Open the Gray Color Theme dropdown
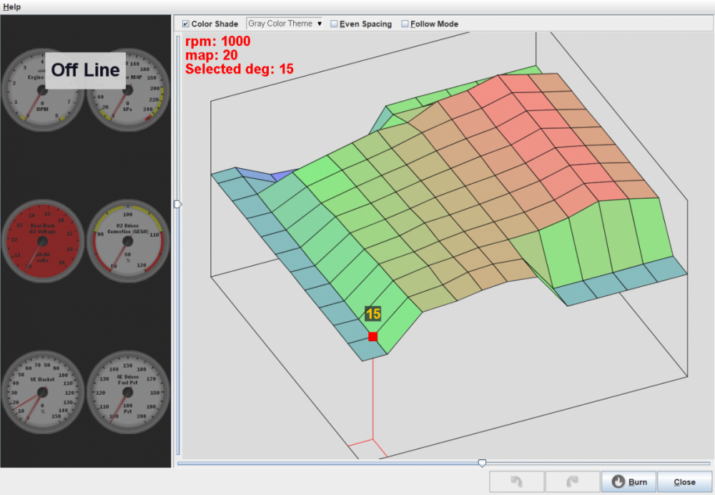This screenshot has height=495, width=715. coord(284,24)
